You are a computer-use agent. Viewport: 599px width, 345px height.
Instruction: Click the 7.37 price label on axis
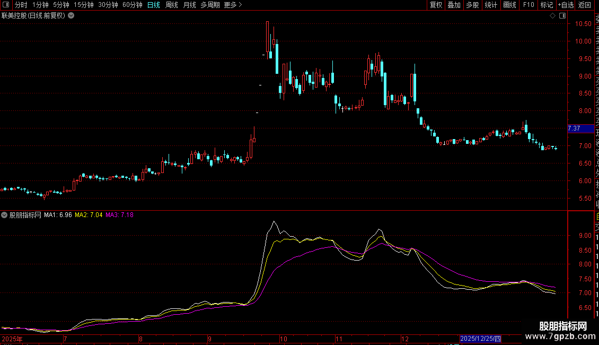click(574, 128)
